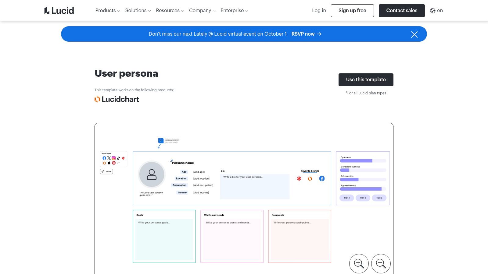488x274 pixels.
Task: Click the TikTok logo in Brand logos panel
Action: (118, 158)
